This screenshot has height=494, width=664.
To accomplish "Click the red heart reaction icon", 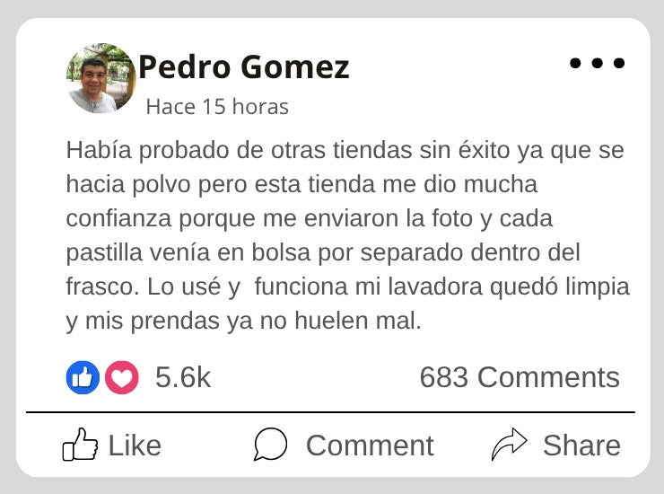I will pos(122,378).
